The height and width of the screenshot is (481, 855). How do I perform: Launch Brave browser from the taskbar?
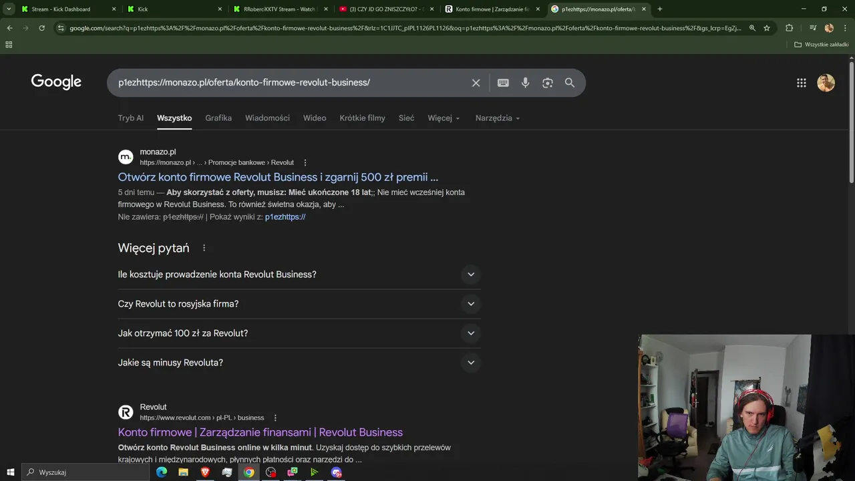pos(205,472)
